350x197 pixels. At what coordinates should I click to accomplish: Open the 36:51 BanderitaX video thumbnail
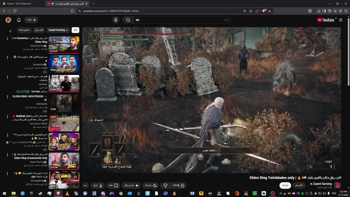(x=64, y=64)
